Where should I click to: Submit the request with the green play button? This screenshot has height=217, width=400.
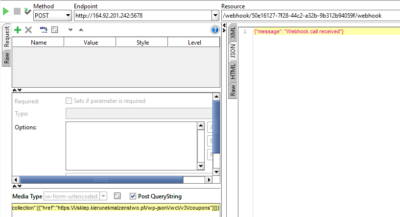click(x=5, y=11)
